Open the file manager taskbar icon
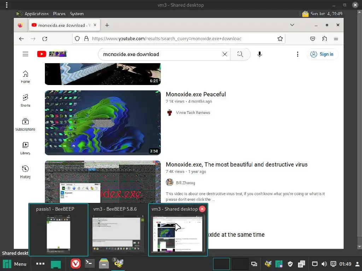Screen dimensions: 362x271 click(x=104, y=264)
